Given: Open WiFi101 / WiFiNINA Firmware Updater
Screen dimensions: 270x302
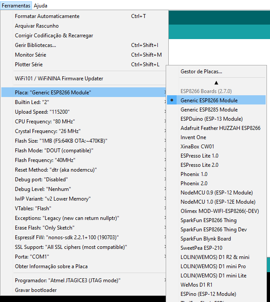Looking at the screenshot, I should [x=84, y=79].
